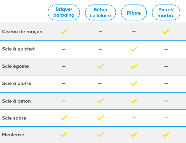The image size is (186, 143).
Task: Click the Scie à béton row label
Action: pyautogui.click(x=16, y=101)
